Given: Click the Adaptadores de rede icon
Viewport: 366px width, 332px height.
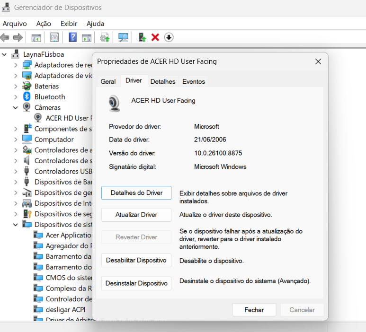Looking at the screenshot, I should click(27, 65).
